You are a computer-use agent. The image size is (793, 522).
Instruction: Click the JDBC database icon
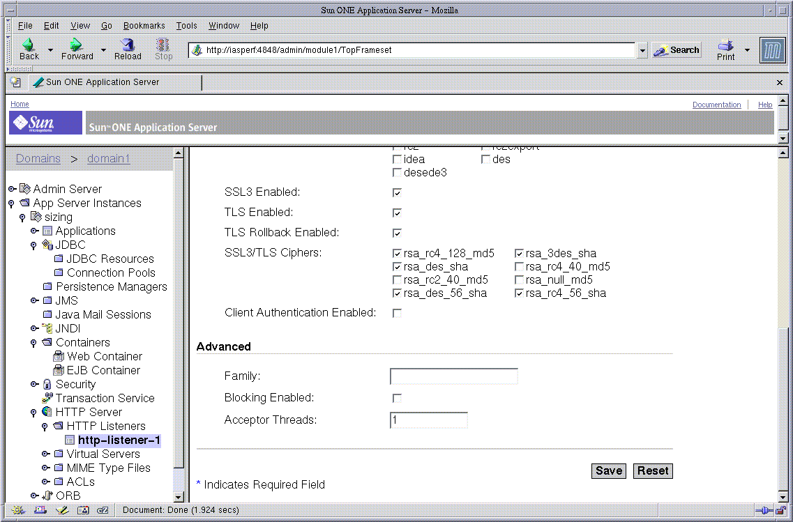click(47, 245)
